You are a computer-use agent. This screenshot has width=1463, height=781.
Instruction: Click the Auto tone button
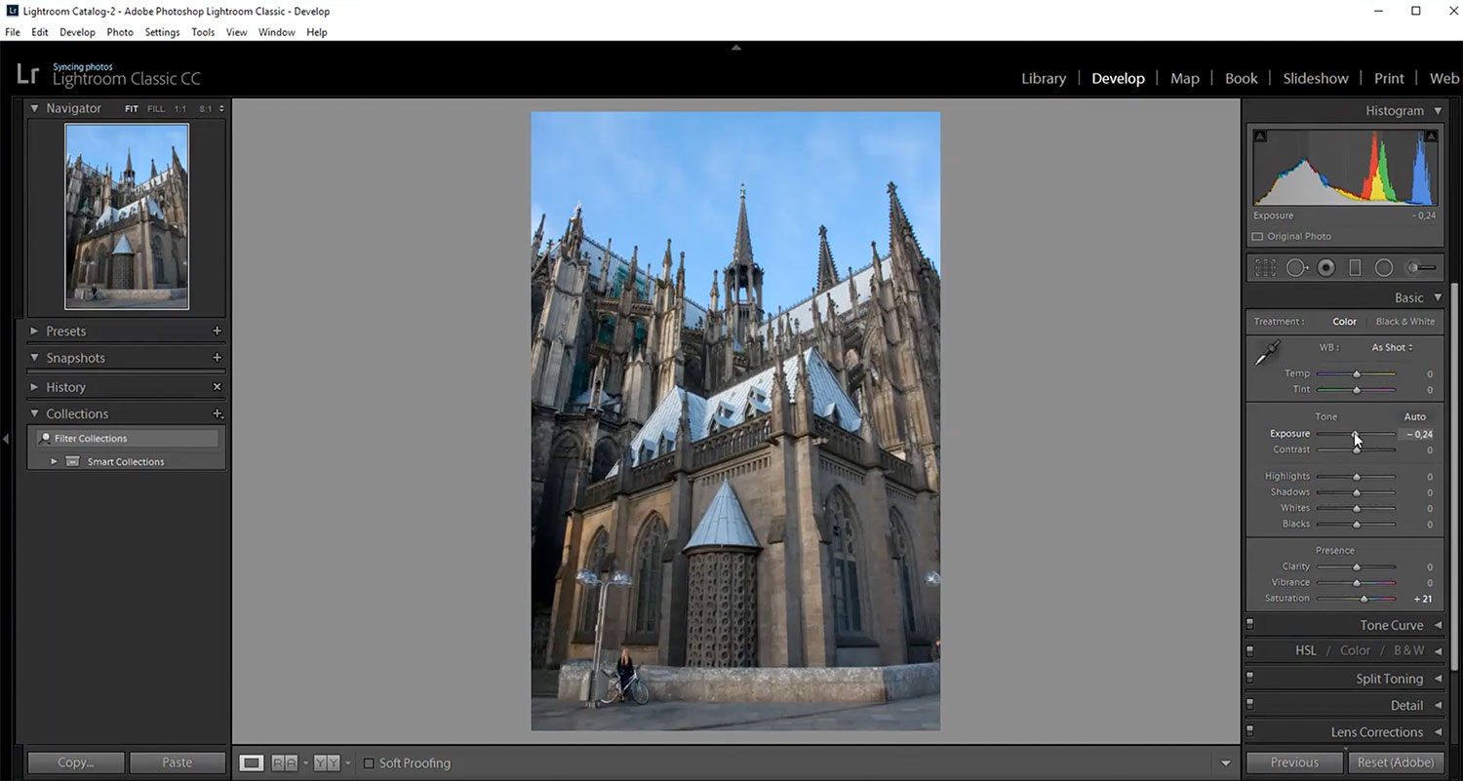[1414, 416]
